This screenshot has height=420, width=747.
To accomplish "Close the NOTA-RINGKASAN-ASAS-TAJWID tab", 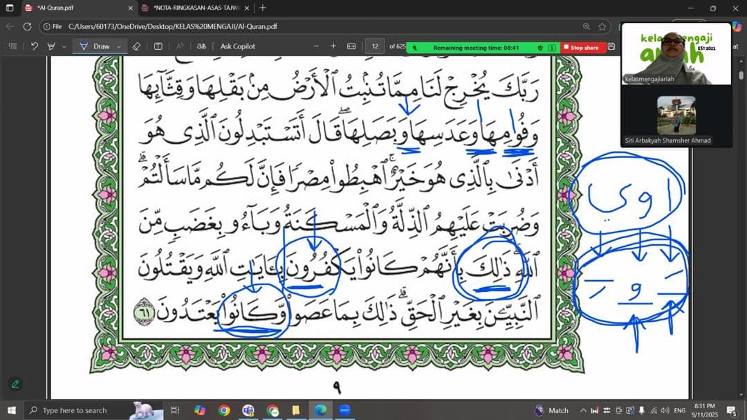I will coord(246,8).
